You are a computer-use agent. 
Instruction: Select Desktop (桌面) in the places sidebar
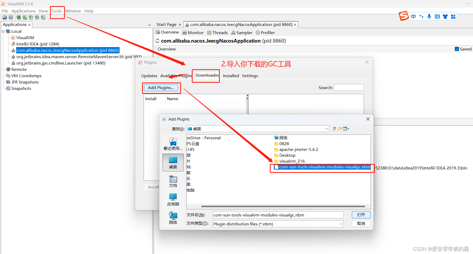pos(173,163)
